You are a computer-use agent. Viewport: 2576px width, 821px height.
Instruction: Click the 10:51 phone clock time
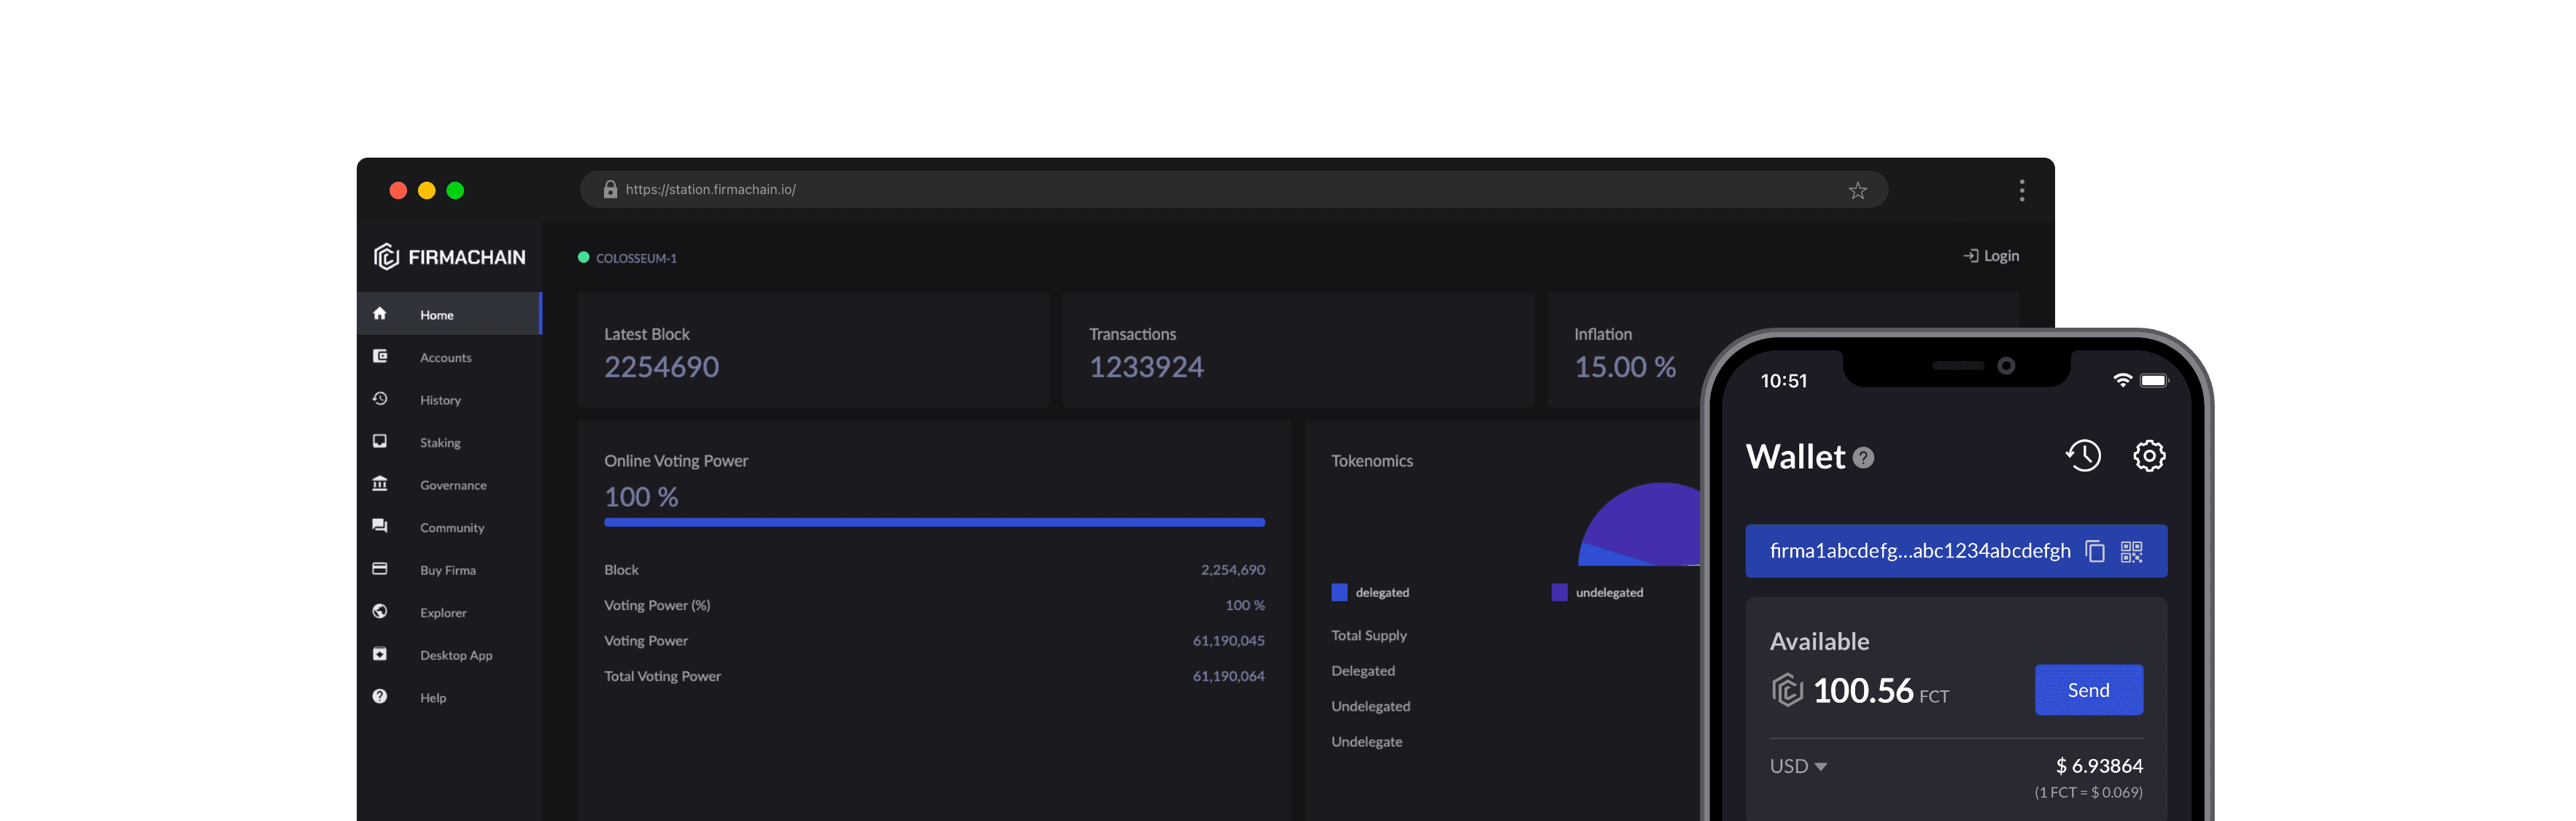[x=1783, y=381]
